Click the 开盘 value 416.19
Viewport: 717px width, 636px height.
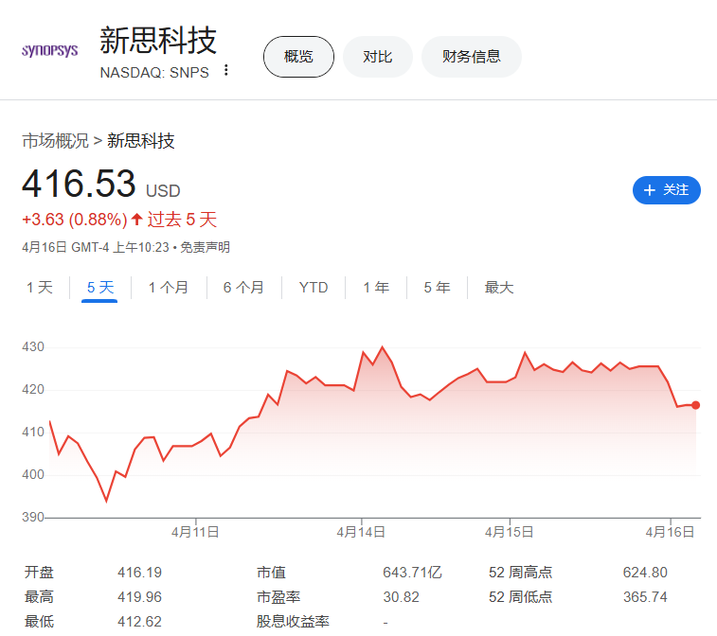pos(139,573)
